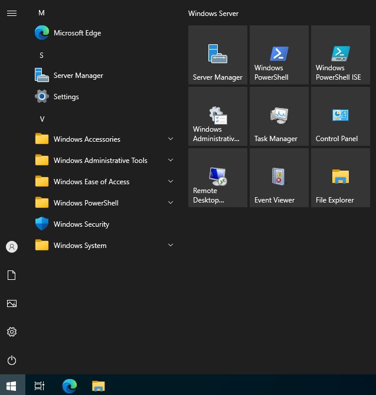This screenshot has height=395, width=376.
Task: Open Pictures from the Start sidebar
Action: click(x=12, y=303)
